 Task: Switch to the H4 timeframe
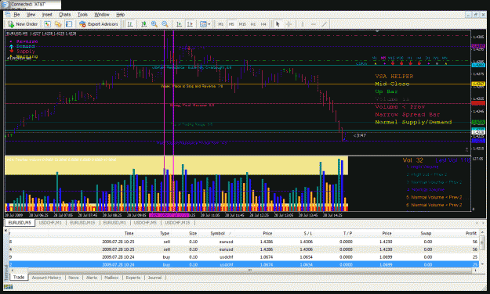point(263,24)
